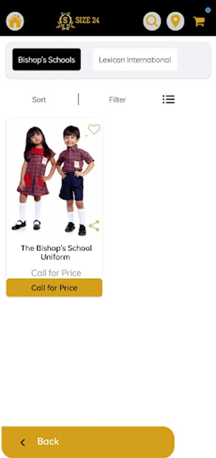
Task: Share the Bishop's School Uniform product
Action: [94, 226]
